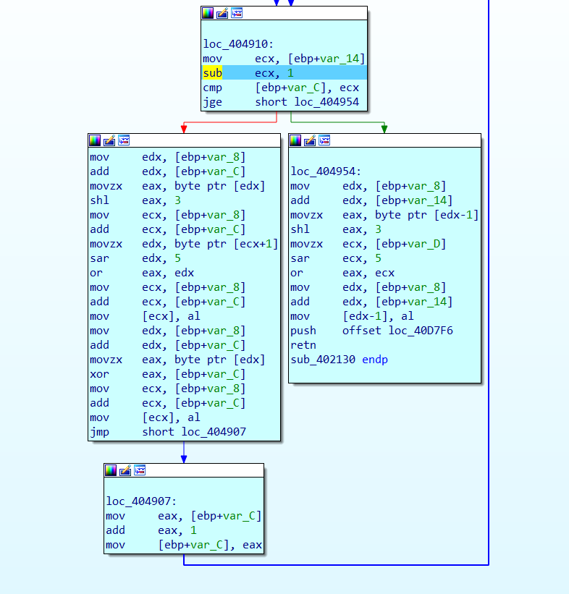Click the group nodes icon on loc_404954 block
The image size is (569, 594).
tap(325, 140)
